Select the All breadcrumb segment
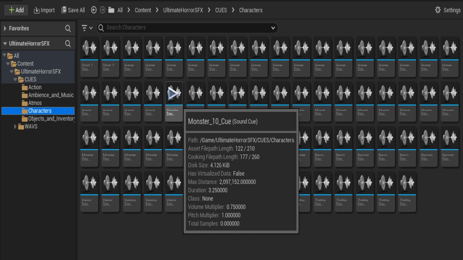 pyautogui.click(x=120, y=10)
